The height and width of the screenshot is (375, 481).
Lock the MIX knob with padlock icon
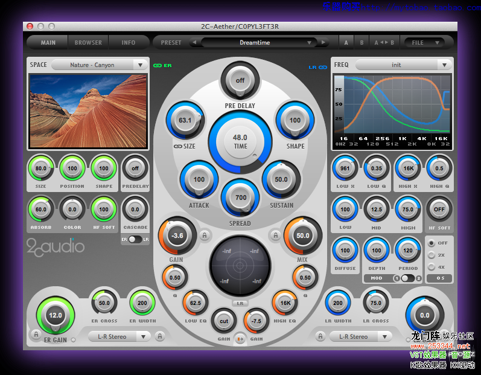point(275,236)
